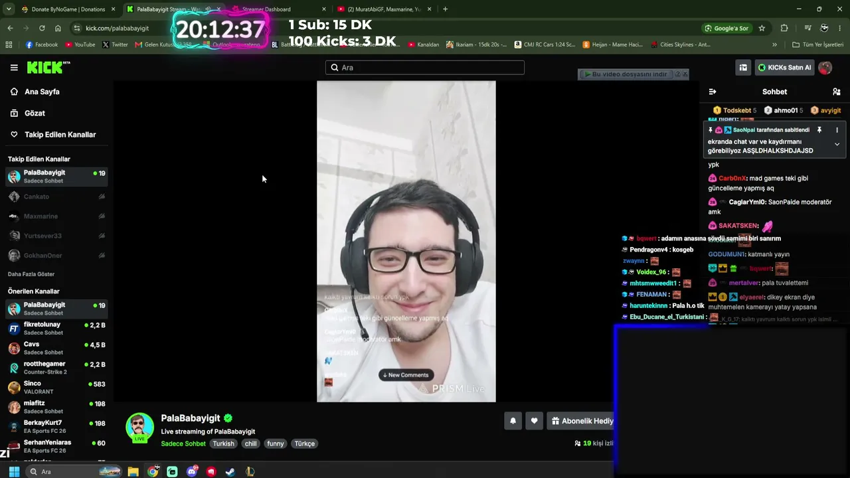This screenshot has width=850, height=478.
Task: Open browser extensions puzzle icon
Action: 784,28
